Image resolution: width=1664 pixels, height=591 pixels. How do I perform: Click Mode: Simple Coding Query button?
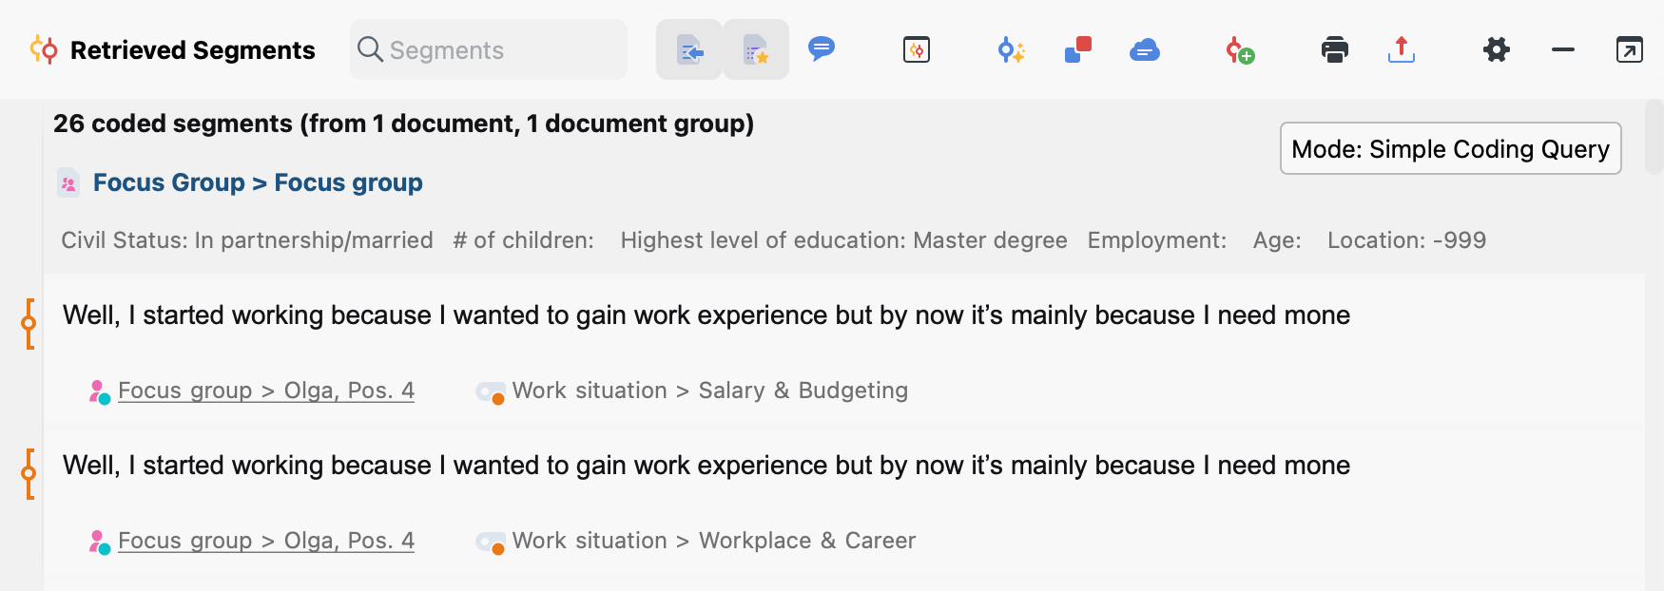tap(1450, 148)
